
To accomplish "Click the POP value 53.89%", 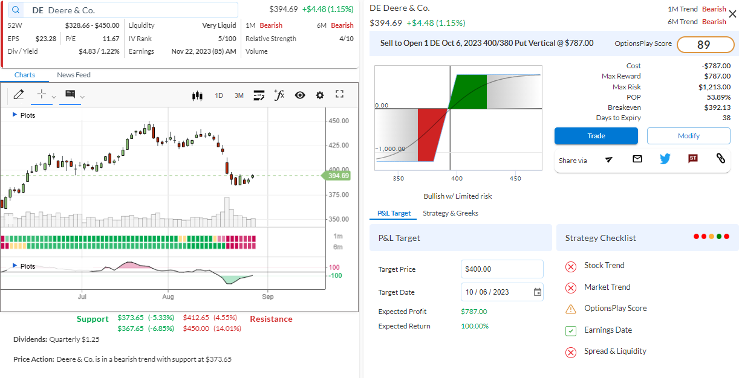I will (718, 97).
